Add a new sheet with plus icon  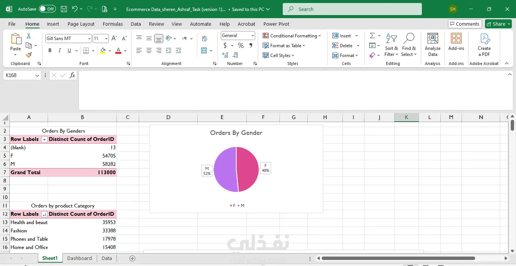click(x=132, y=258)
